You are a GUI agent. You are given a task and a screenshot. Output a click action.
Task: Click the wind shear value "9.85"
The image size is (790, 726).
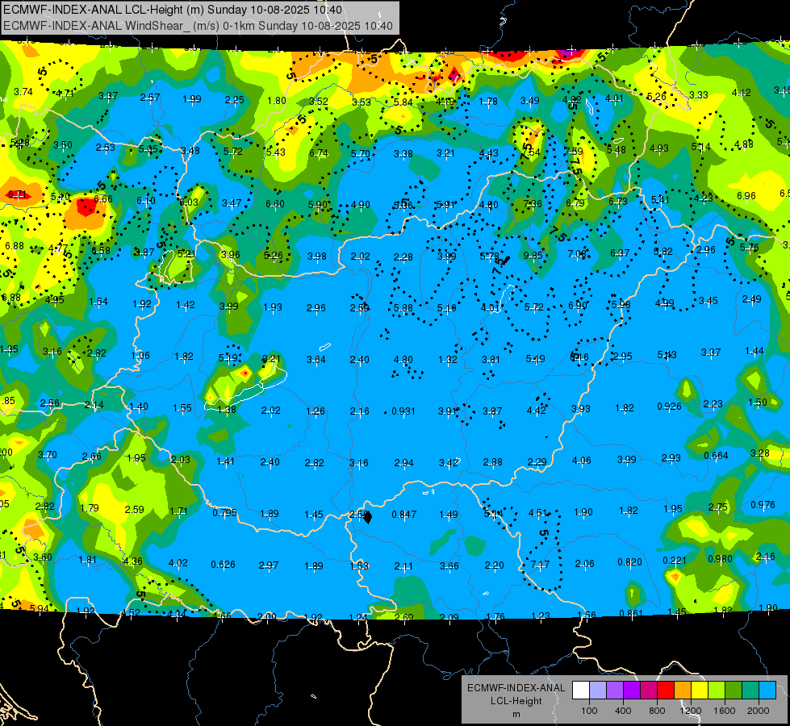pyautogui.click(x=533, y=255)
